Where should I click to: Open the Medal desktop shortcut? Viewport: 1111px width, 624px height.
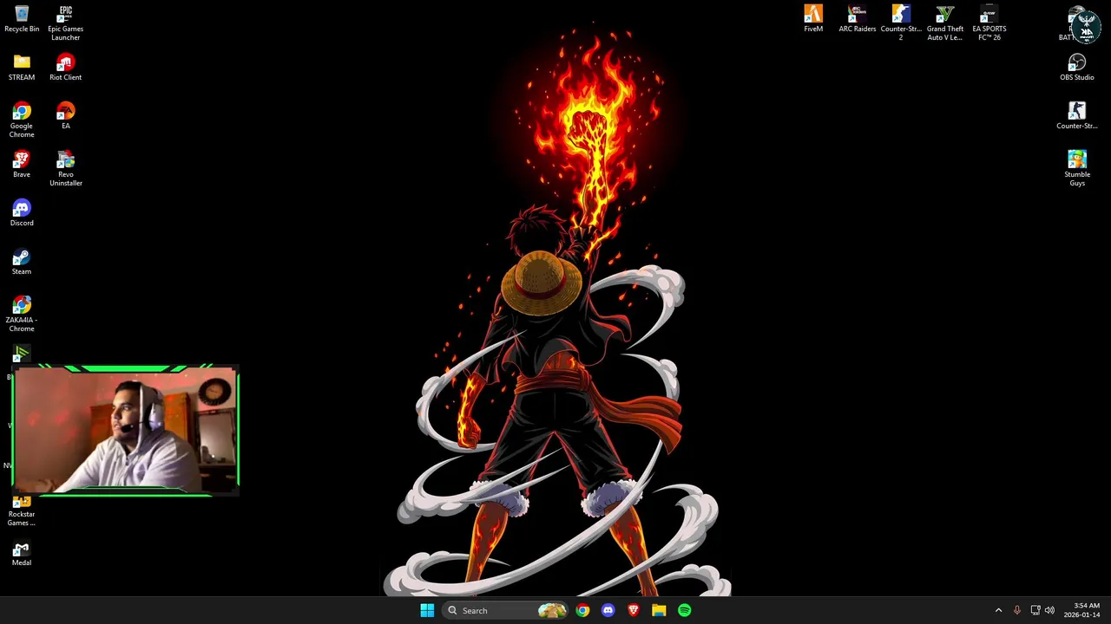[22, 553]
